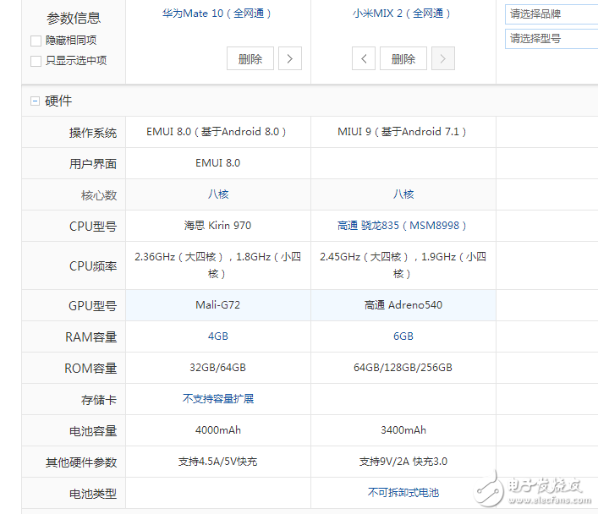Click left arrow under 小米MIX 2 column
The width and height of the screenshot is (598, 514).
pos(364,58)
